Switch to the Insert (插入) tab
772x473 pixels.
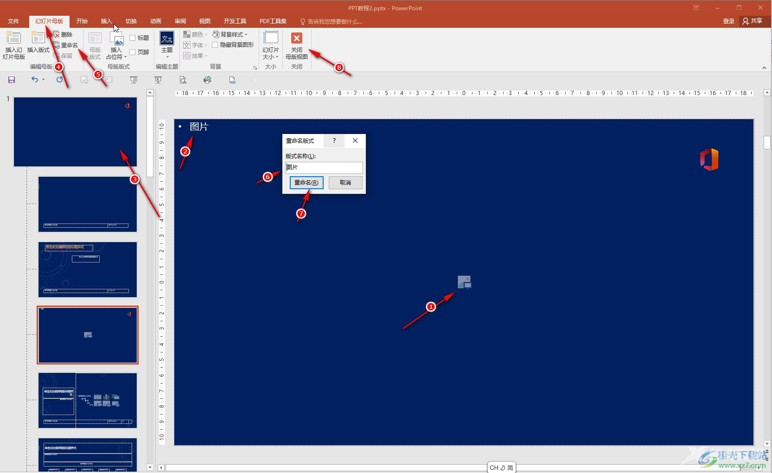(107, 21)
